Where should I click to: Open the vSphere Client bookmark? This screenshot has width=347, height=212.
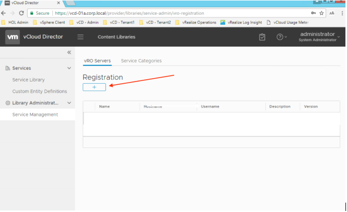(x=49, y=22)
